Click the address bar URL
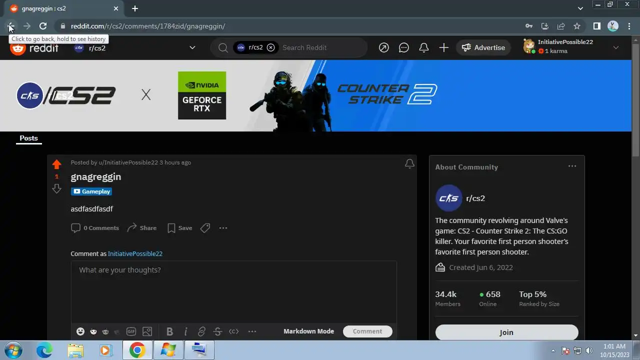 tap(148, 26)
